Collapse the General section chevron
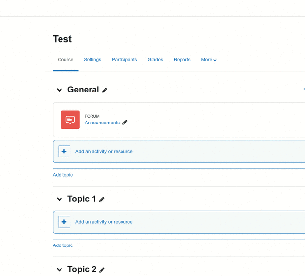Viewport: 305px width, 276px height. tap(60, 90)
